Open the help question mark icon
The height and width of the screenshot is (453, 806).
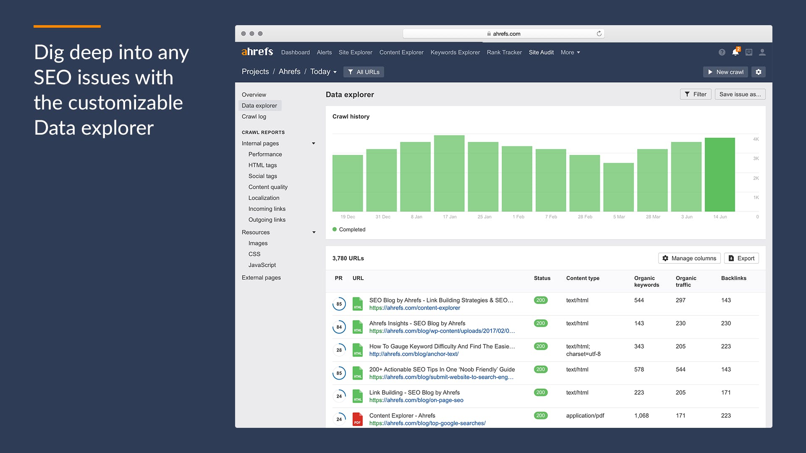tap(722, 52)
